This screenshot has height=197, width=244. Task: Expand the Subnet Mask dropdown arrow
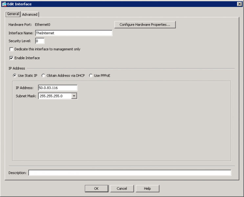(x=74, y=96)
